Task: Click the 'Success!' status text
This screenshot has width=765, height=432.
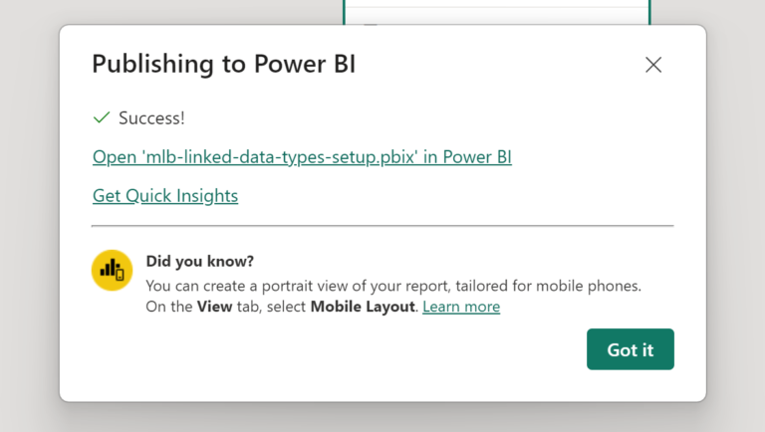Action: tap(151, 118)
